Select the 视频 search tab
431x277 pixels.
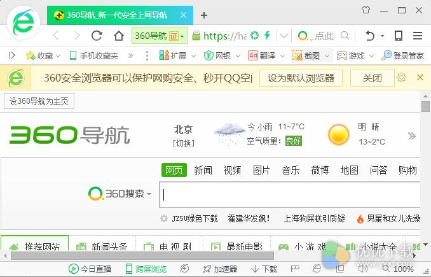point(232,170)
